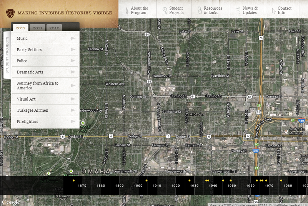Open the Dramatic Arts project
Screen dimensions: 308x206
coord(45,72)
